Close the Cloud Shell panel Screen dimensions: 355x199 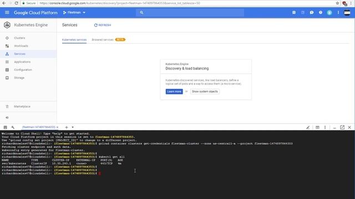(349, 128)
